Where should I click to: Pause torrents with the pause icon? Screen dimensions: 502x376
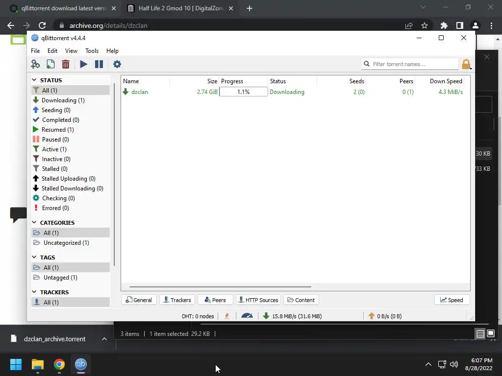[x=99, y=64]
